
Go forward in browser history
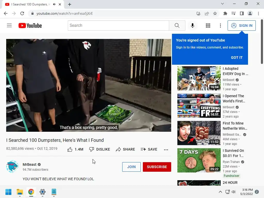[14, 13]
